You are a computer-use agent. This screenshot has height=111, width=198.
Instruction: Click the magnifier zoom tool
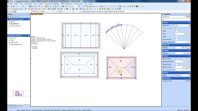pos(50,6)
